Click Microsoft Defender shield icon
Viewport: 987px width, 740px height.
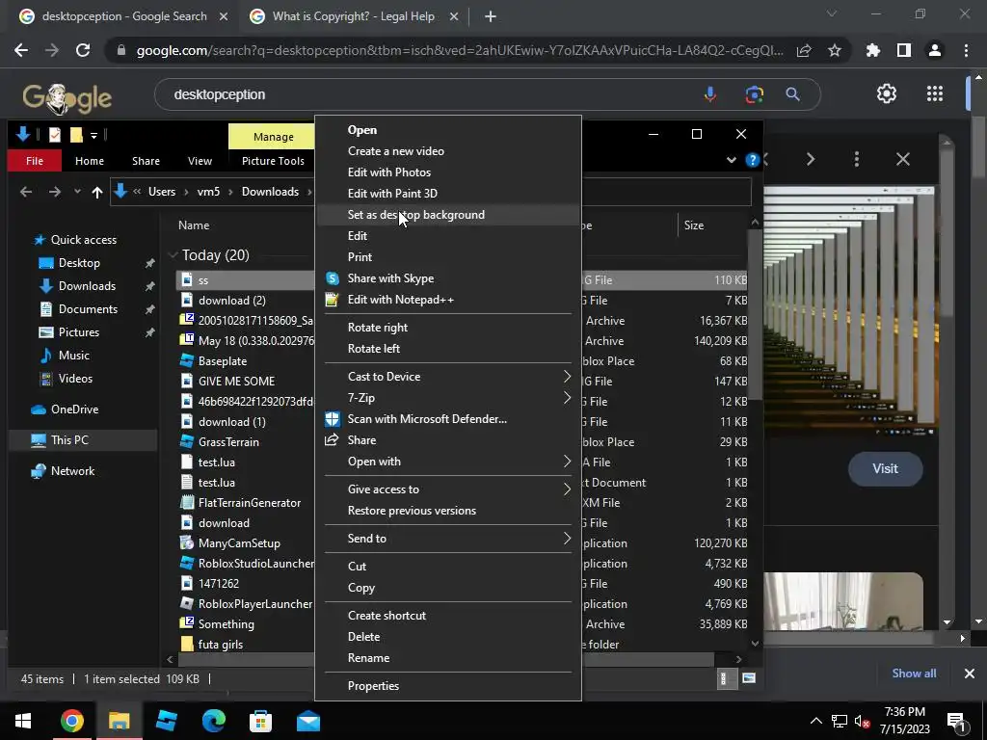(x=332, y=419)
